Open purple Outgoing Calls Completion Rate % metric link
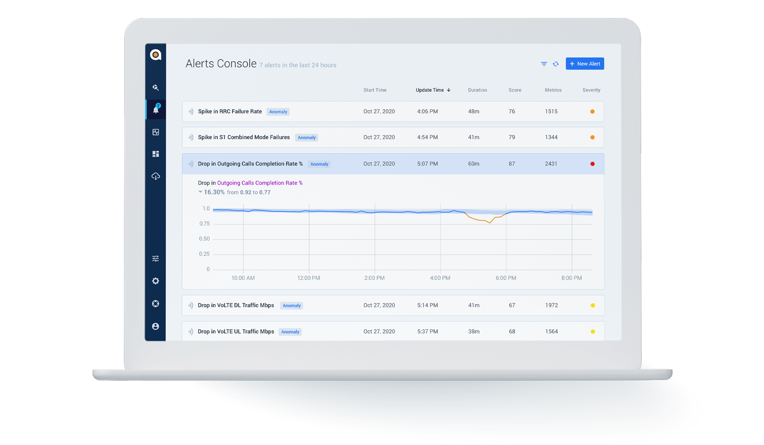The height and width of the screenshot is (445, 764). (x=260, y=183)
